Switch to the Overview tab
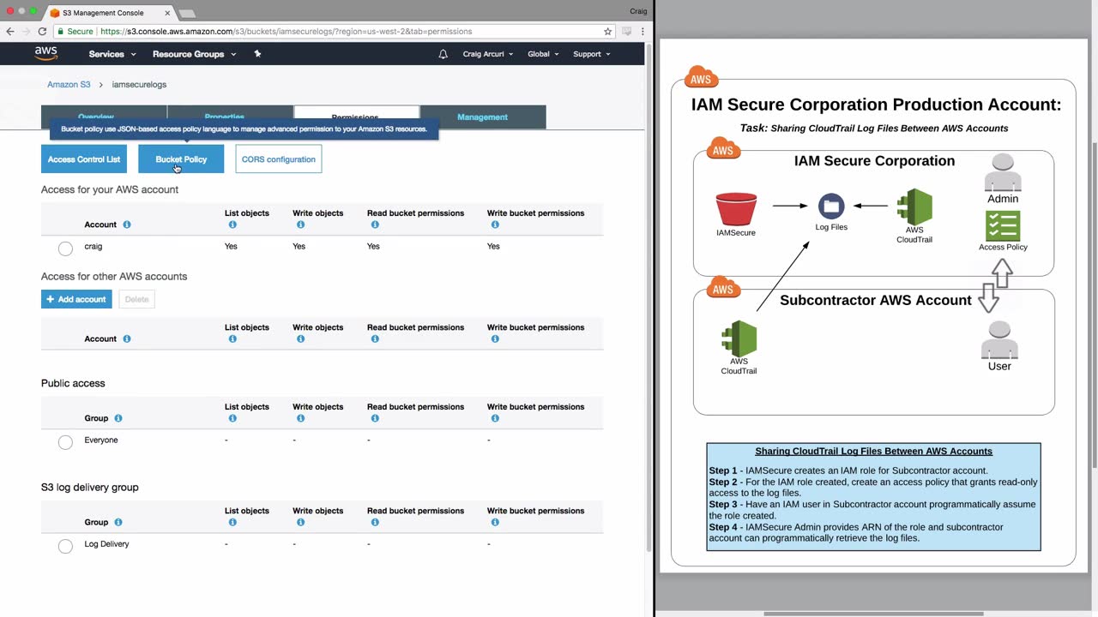This screenshot has height=617, width=1098. pos(104,117)
